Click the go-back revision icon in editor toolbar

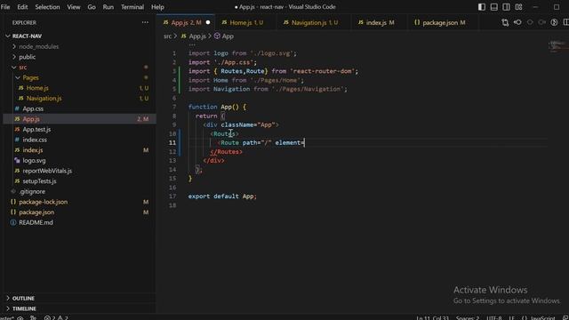517,22
